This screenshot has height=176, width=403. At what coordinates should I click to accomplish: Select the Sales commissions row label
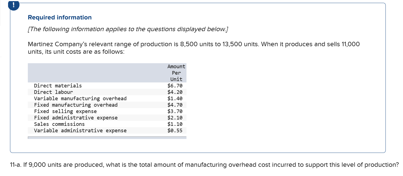59,124
